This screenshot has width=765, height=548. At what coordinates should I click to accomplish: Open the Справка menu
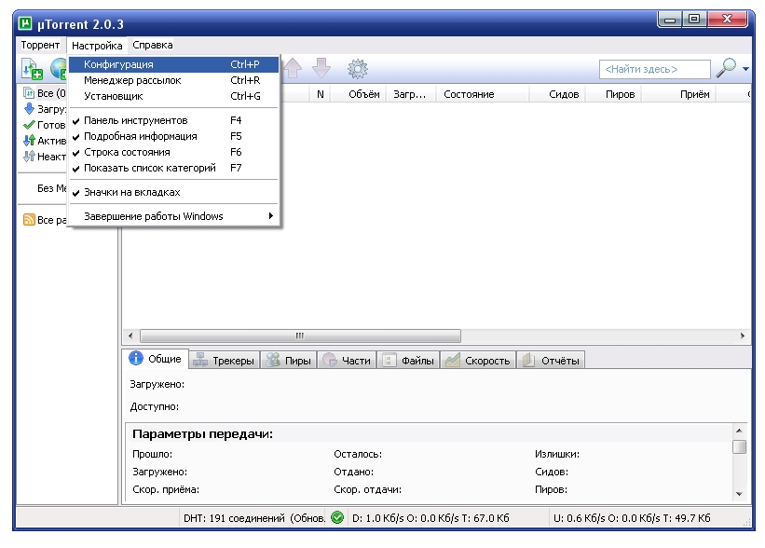(x=153, y=45)
